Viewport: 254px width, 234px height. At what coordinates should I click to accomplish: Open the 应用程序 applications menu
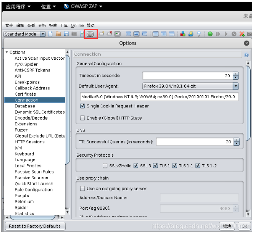click(18, 7)
